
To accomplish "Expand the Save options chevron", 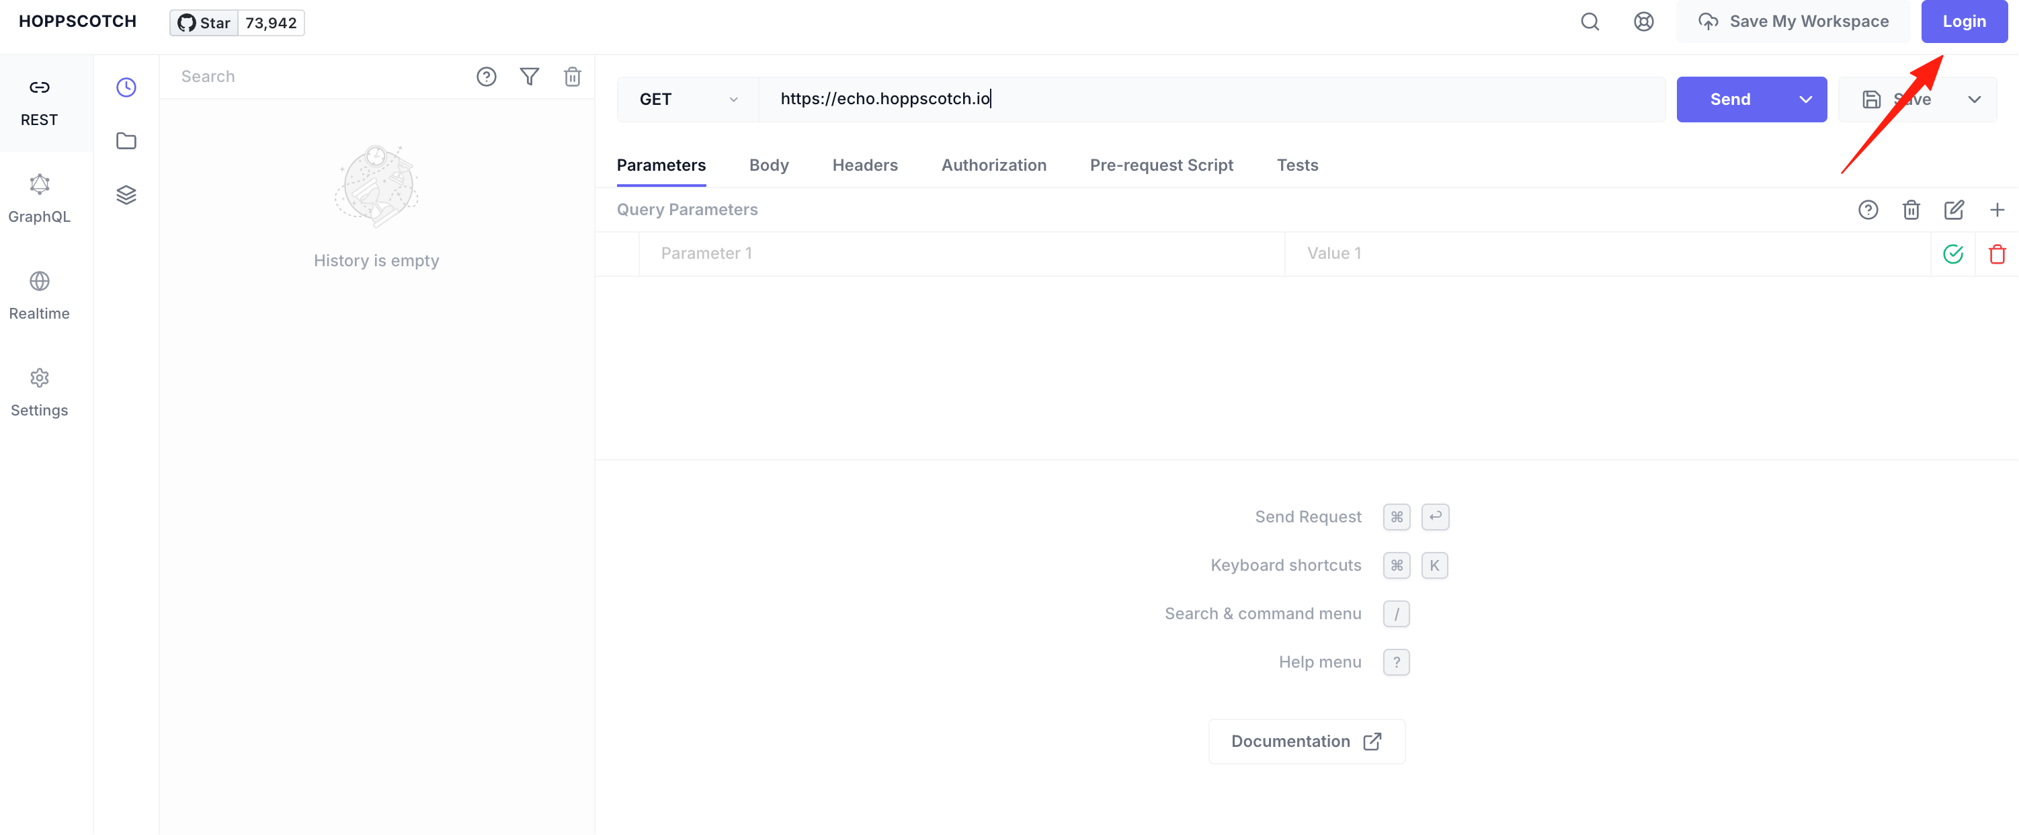I will 1975,99.
